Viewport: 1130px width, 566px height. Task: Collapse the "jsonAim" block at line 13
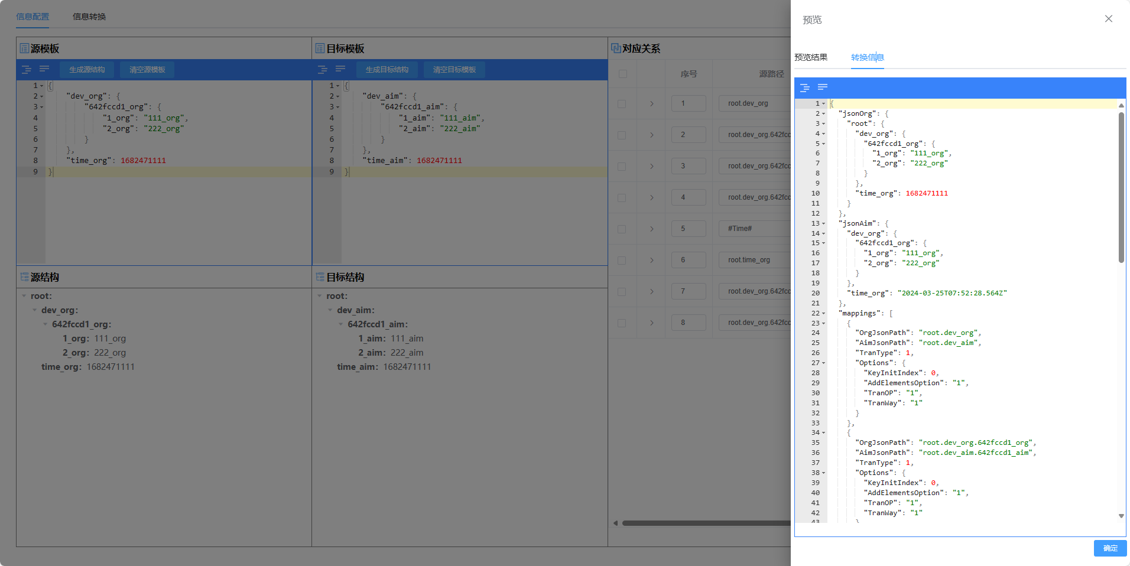(823, 223)
